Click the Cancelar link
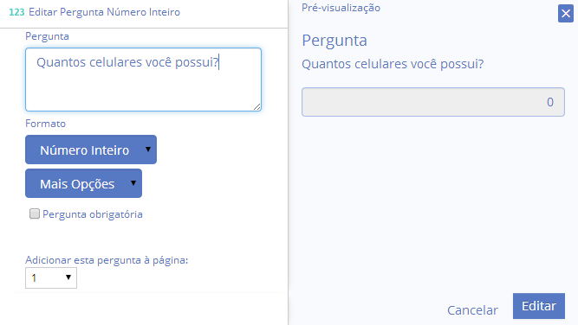The width and height of the screenshot is (578, 325). 472,310
